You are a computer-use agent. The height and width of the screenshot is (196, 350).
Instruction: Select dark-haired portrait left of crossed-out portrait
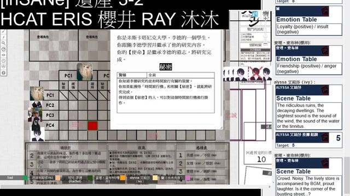[x=241, y=74]
